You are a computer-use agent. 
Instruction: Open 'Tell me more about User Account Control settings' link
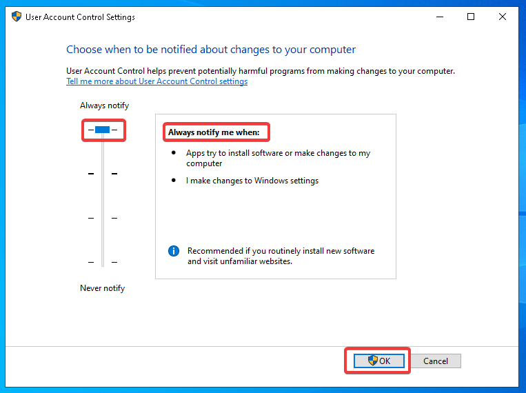point(156,81)
